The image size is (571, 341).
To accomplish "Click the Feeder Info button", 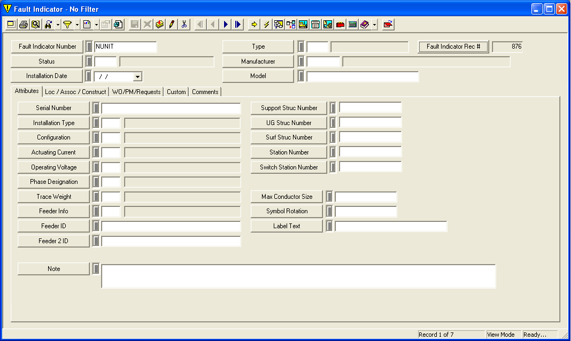I will tap(53, 212).
